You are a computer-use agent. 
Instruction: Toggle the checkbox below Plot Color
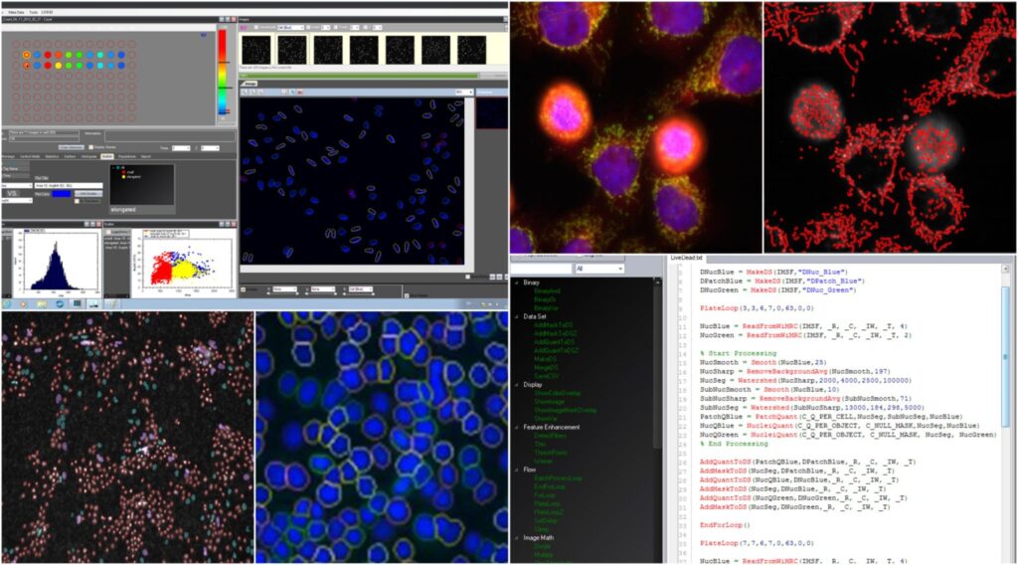click(x=78, y=201)
